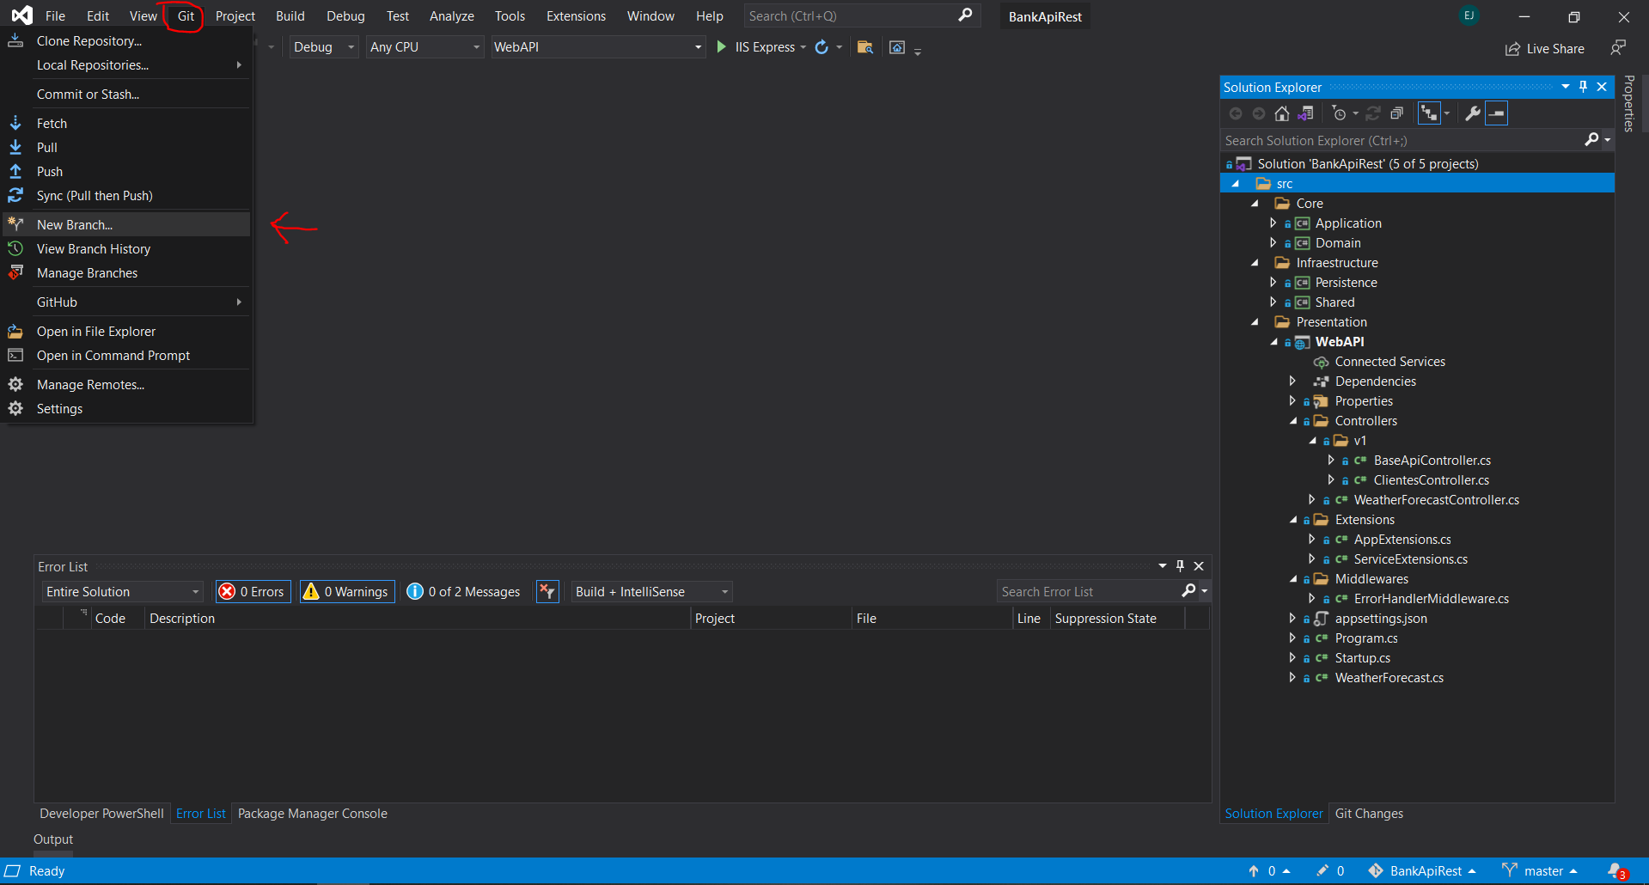Pin the Error List panel
The height and width of the screenshot is (885, 1649).
coord(1180,566)
